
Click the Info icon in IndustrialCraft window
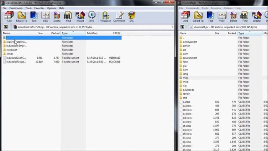[92, 17]
